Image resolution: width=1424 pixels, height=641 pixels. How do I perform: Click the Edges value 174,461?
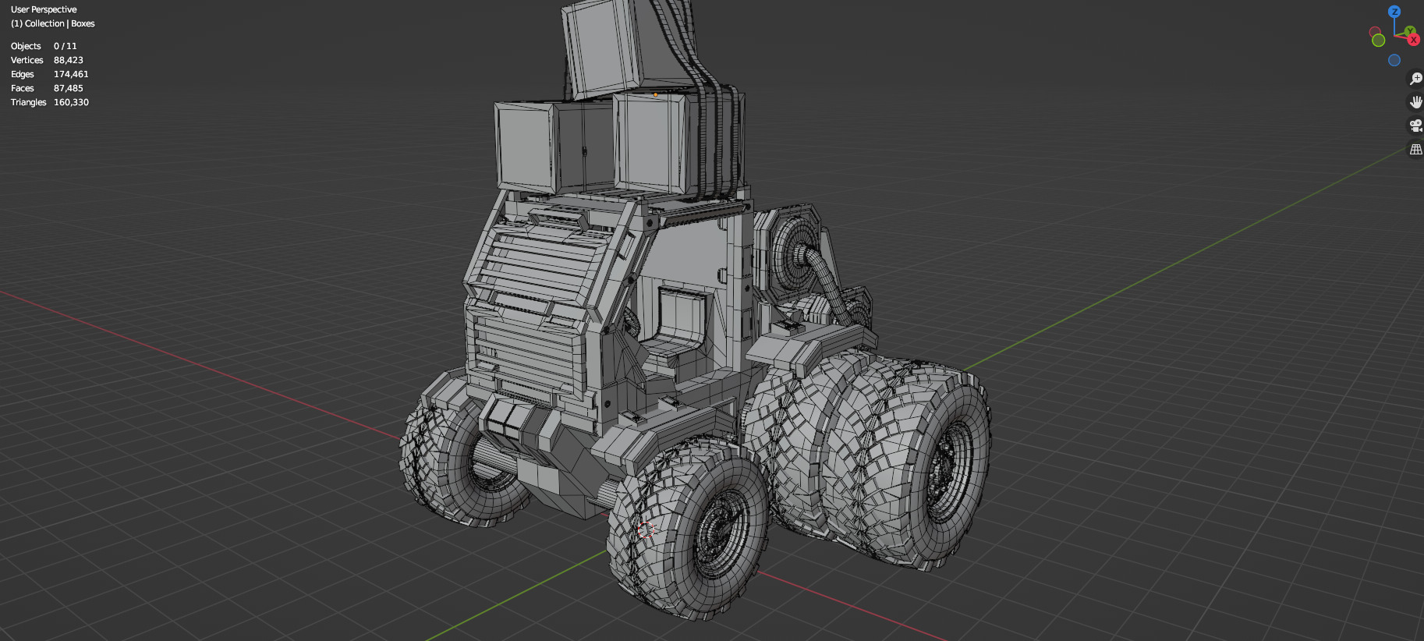click(71, 74)
